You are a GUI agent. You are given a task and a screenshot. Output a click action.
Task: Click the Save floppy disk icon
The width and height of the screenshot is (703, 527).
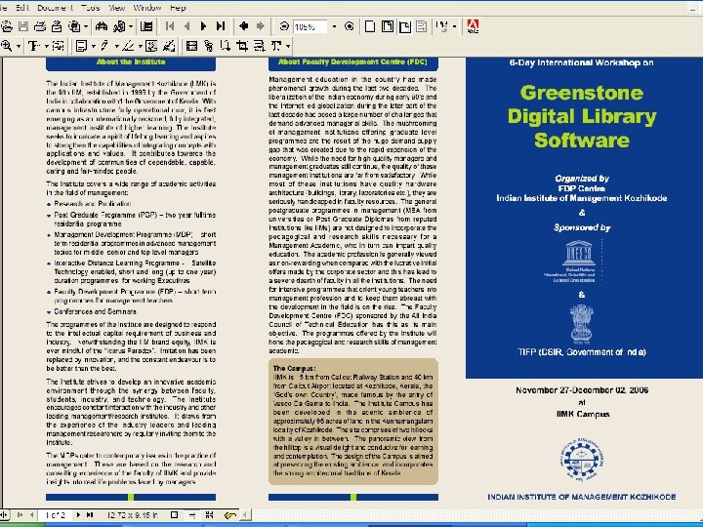tap(23, 27)
